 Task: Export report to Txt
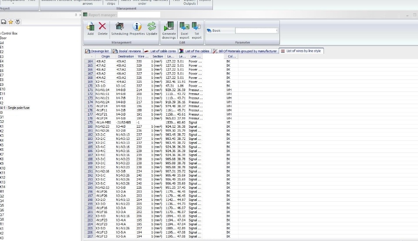point(196,31)
